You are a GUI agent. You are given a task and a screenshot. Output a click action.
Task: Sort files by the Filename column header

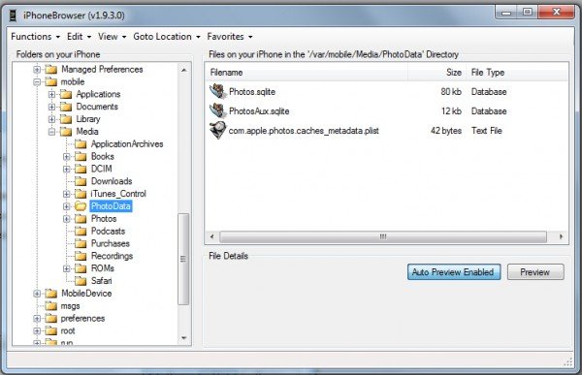click(x=307, y=73)
